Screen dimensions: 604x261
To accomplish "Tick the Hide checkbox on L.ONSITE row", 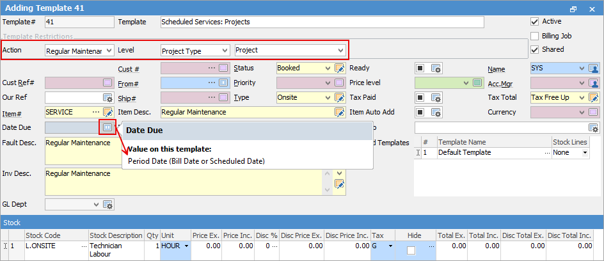I will click(x=411, y=251).
